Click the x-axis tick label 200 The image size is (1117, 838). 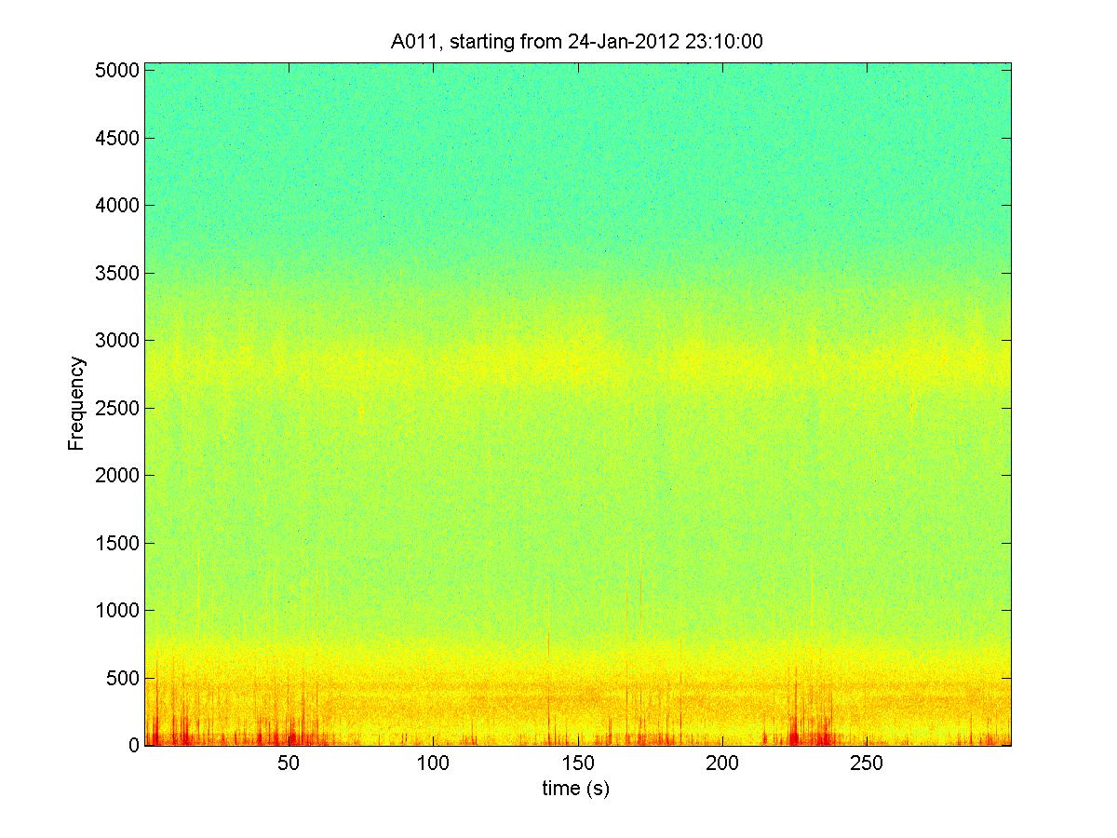click(x=722, y=764)
